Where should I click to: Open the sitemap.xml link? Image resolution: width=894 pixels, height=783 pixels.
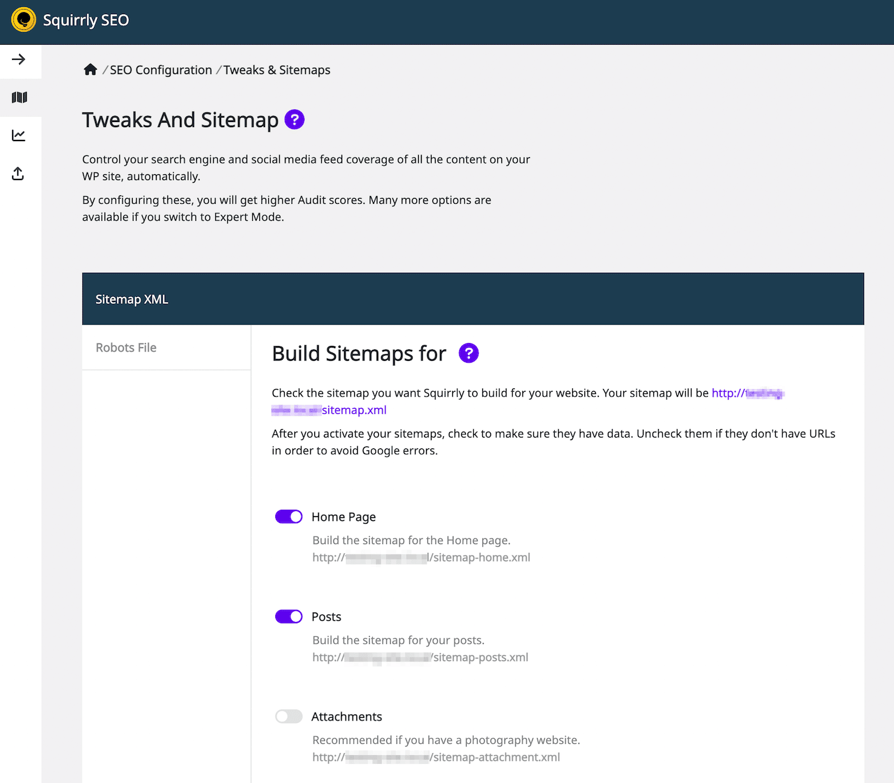[354, 409]
